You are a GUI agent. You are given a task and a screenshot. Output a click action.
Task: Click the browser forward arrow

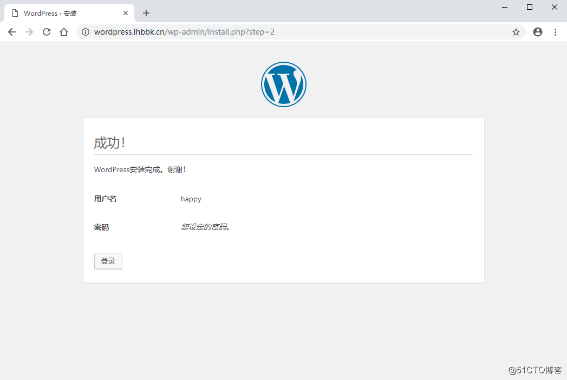(29, 32)
